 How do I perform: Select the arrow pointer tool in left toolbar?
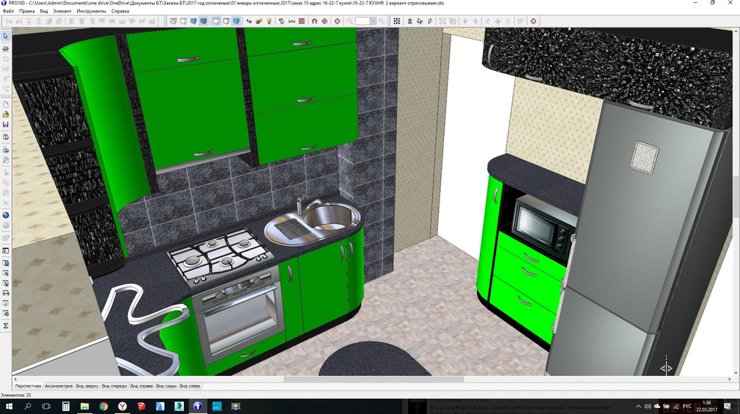point(6,36)
